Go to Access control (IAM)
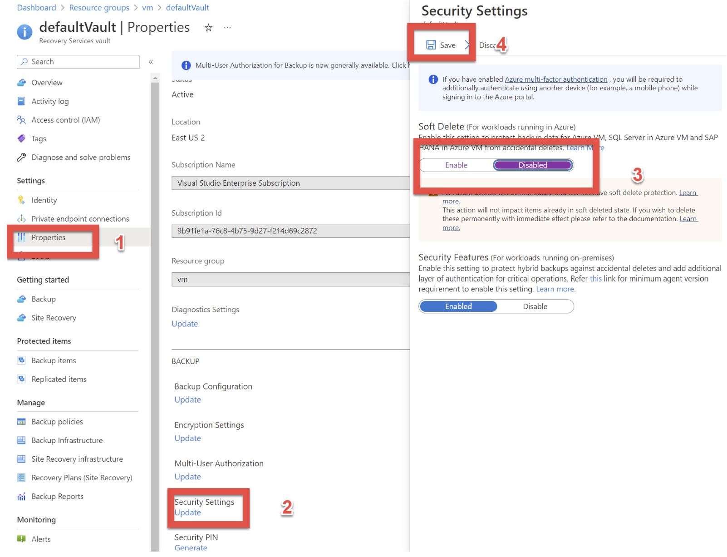This screenshot has width=727, height=557. [x=65, y=120]
